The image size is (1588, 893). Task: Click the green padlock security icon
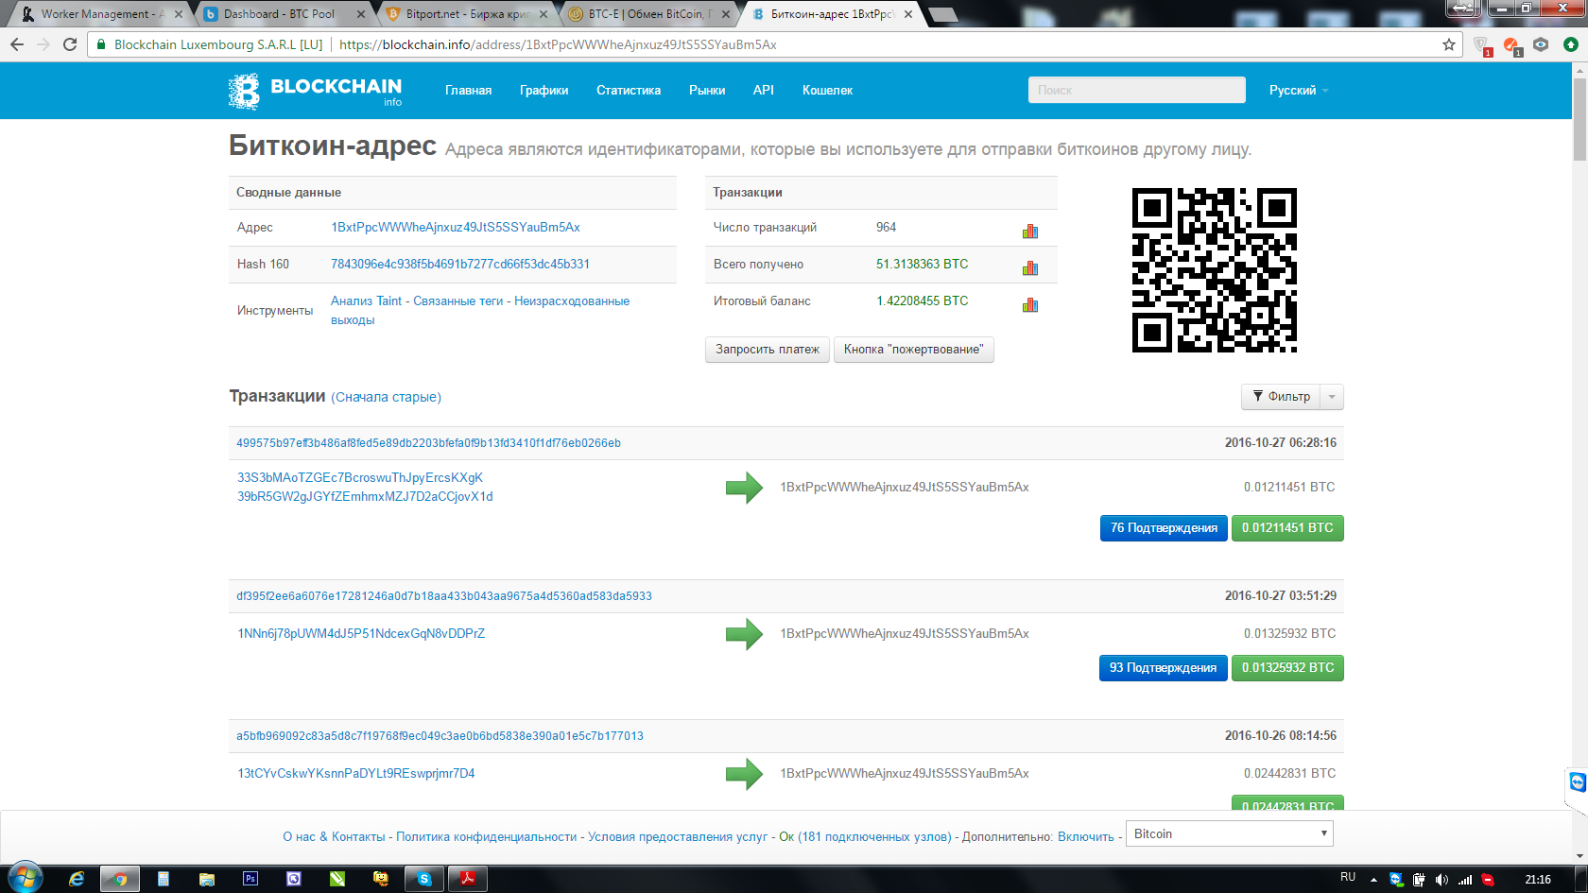tap(102, 44)
